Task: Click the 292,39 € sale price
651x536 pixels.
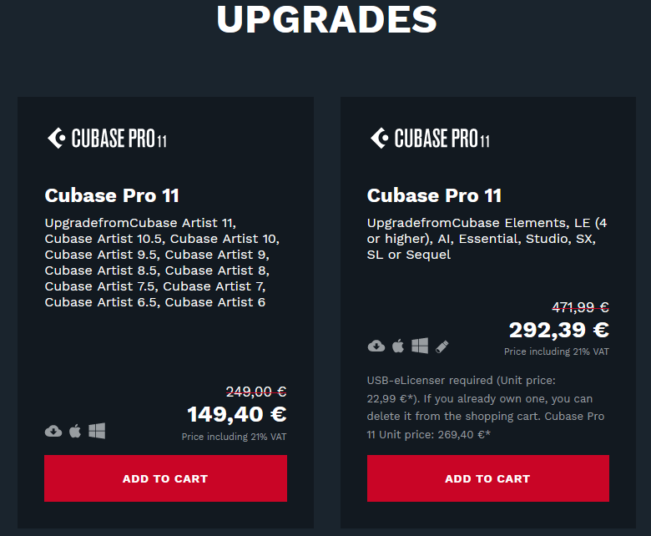Action: coord(558,329)
